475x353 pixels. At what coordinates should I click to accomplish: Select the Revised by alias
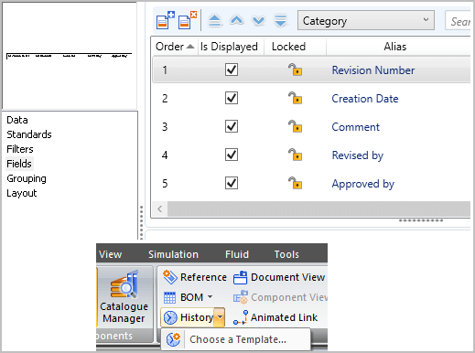358,155
